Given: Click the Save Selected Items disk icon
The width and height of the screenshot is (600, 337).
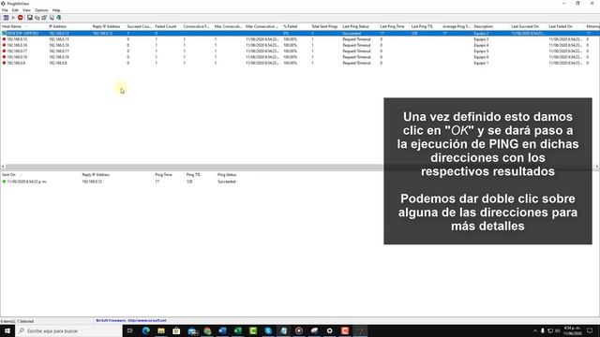Looking at the screenshot, I should pyautogui.click(x=29, y=18).
